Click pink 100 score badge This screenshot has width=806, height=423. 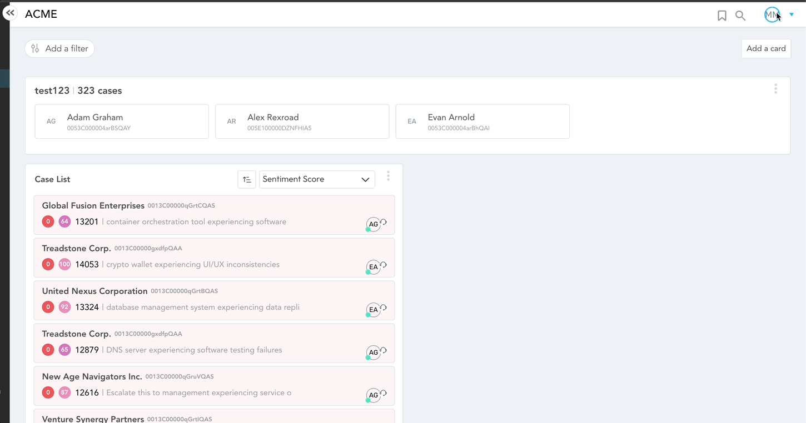pos(64,264)
